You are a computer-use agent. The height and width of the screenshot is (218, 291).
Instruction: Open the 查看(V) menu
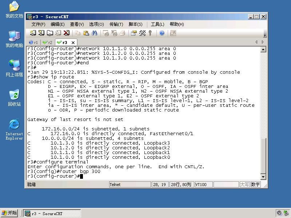click(x=77, y=24)
